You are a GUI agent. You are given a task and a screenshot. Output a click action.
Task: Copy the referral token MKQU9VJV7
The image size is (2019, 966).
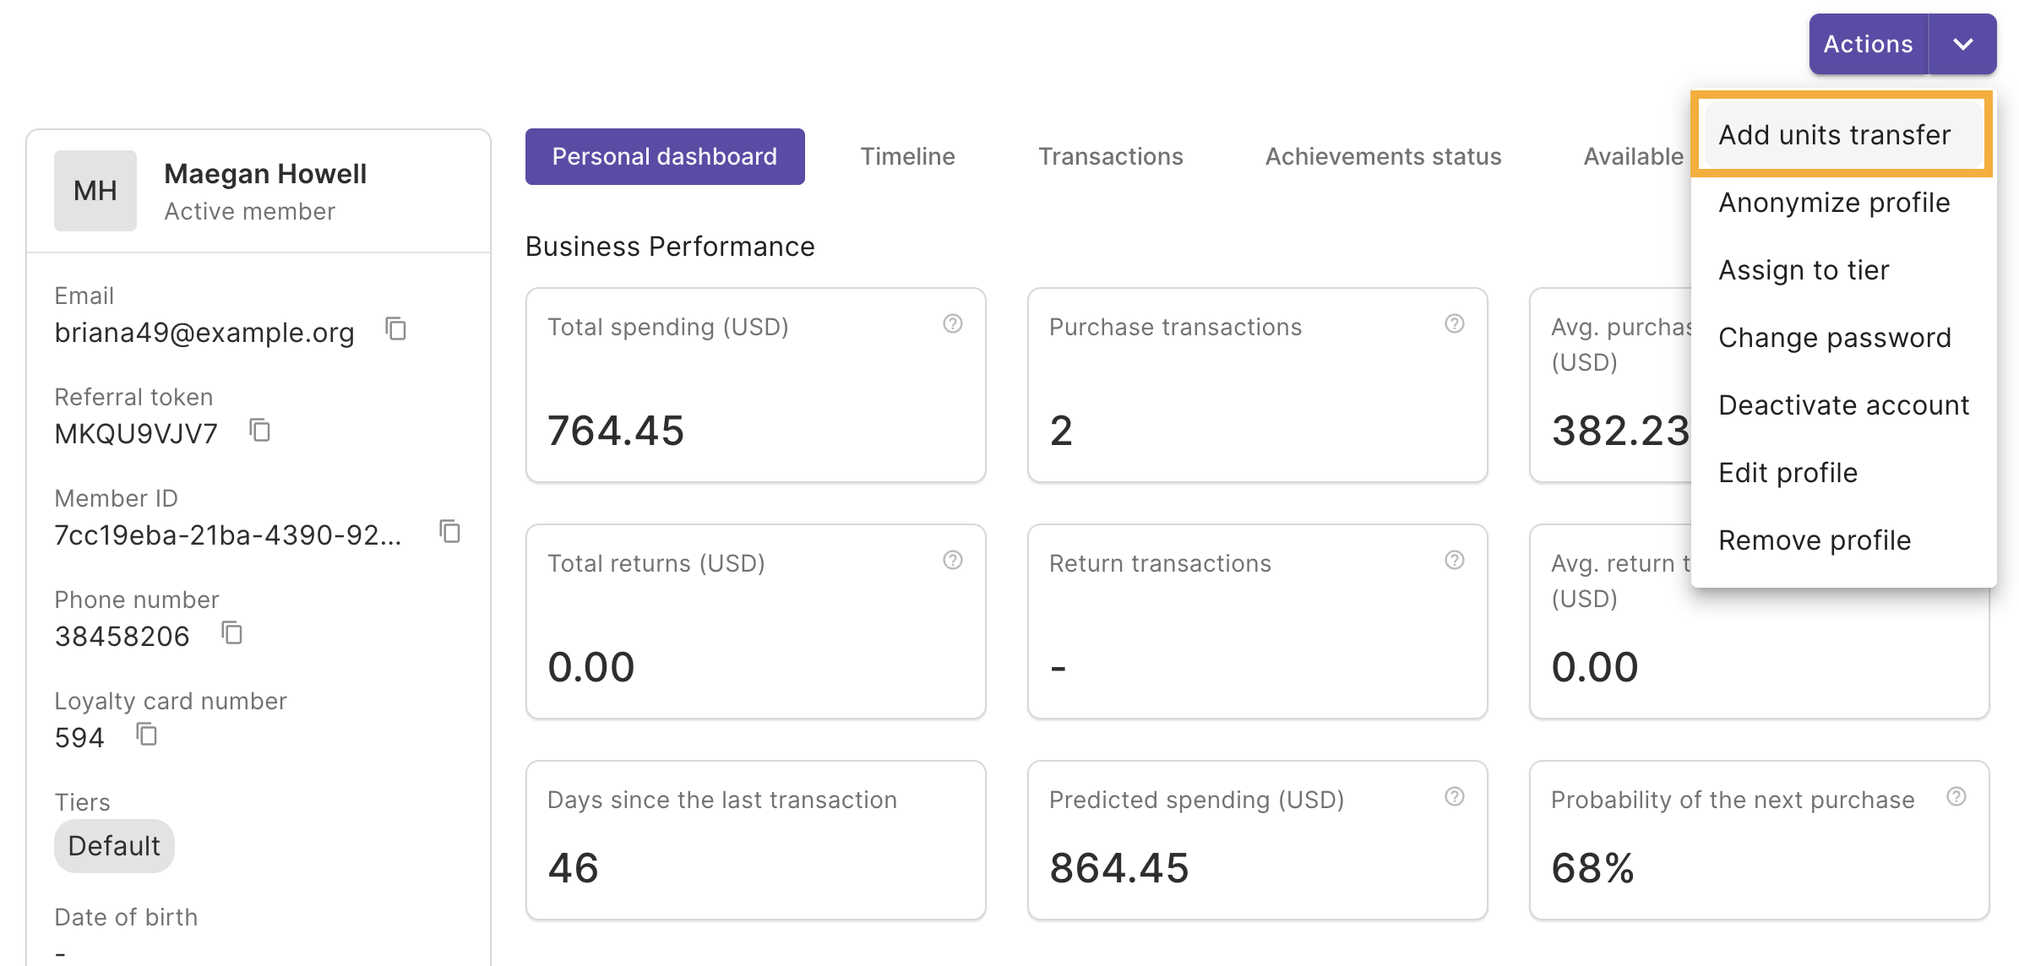coord(259,430)
